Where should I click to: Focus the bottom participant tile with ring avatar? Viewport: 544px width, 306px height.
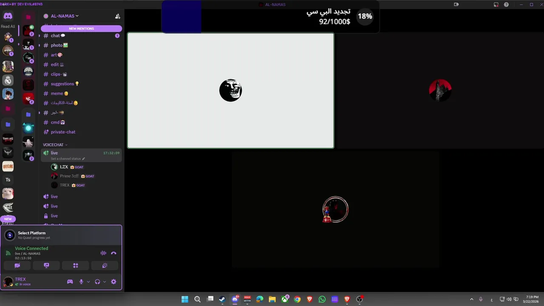[335, 210]
